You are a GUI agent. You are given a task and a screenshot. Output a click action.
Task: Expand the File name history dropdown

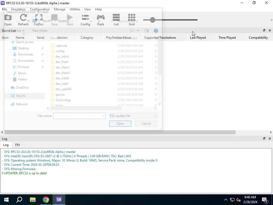pyautogui.click(x=103, y=116)
